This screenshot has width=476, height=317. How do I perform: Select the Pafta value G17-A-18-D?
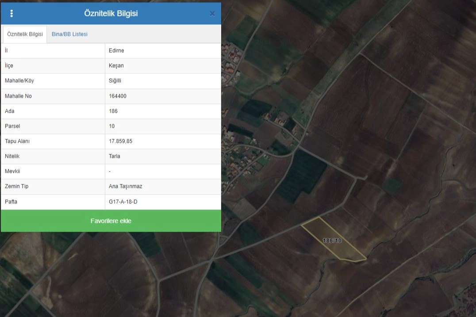123,202
